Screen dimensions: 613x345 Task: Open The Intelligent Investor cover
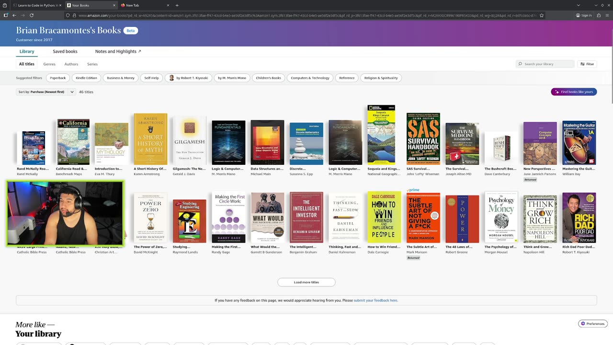coord(306,218)
